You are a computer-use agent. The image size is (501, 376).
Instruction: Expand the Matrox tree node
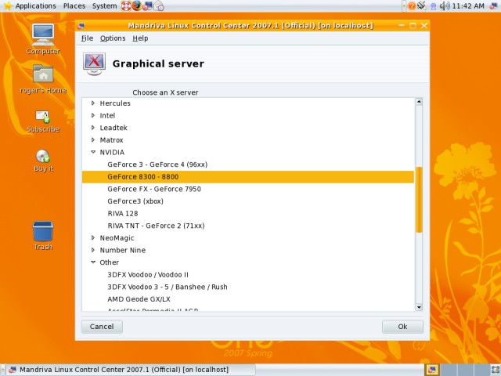point(93,139)
